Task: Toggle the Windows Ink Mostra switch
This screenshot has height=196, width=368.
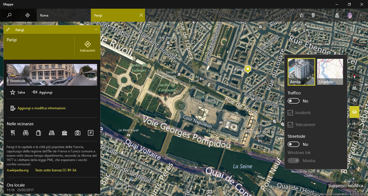Action: coord(294,160)
